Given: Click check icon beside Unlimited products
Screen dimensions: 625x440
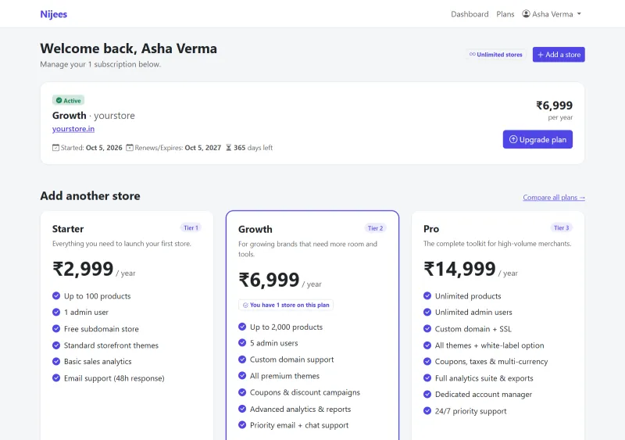Looking at the screenshot, I should tap(427, 295).
